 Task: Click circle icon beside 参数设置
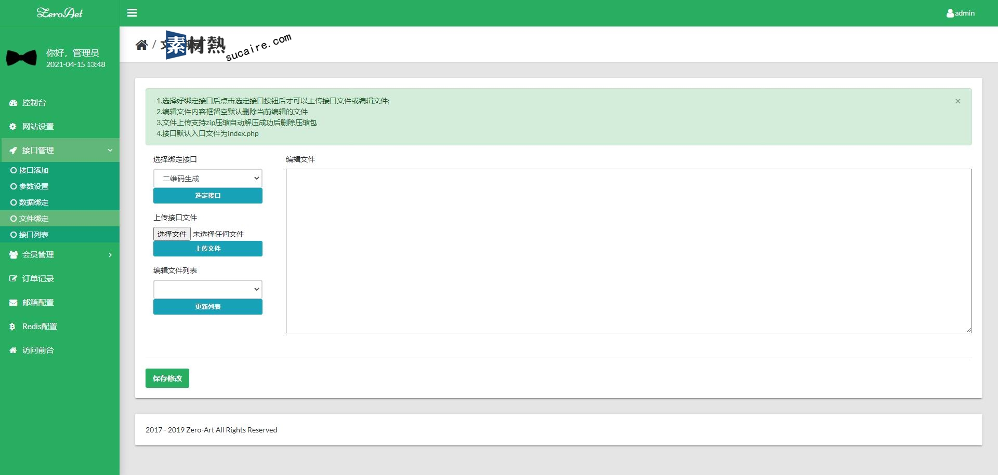point(14,186)
